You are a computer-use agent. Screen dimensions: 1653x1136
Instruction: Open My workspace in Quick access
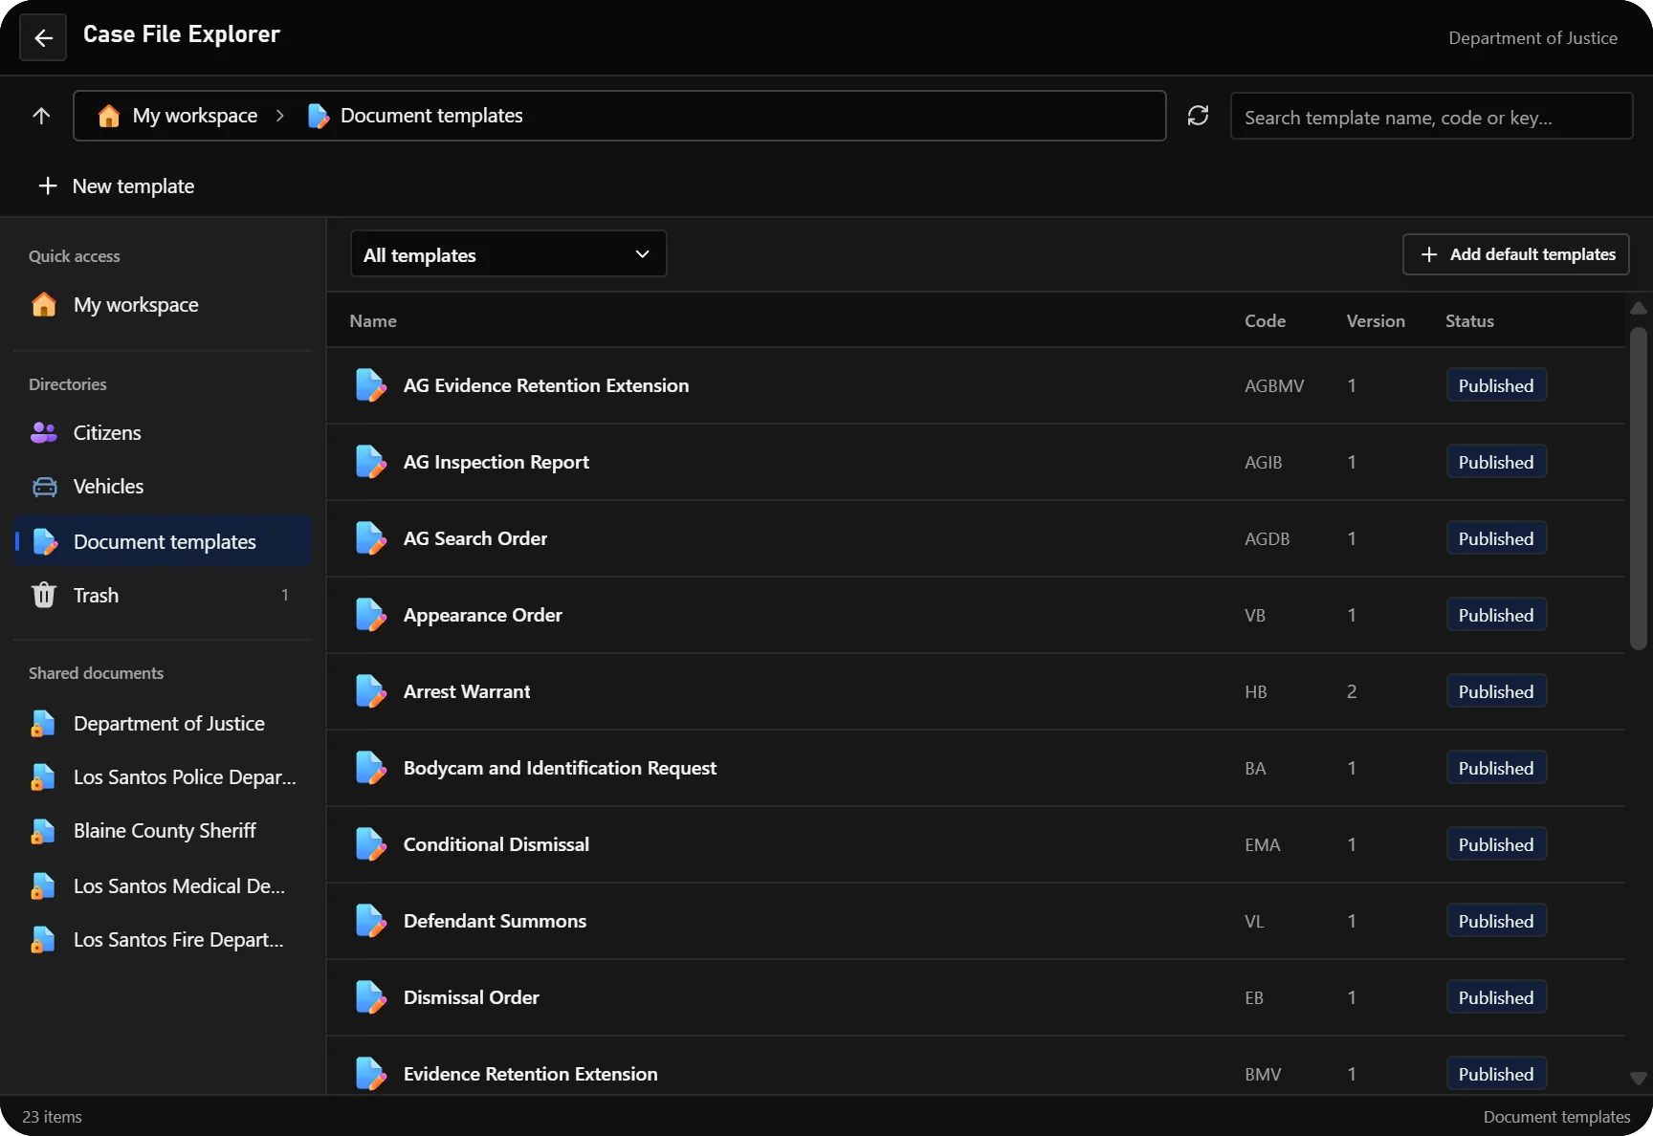(x=163, y=305)
